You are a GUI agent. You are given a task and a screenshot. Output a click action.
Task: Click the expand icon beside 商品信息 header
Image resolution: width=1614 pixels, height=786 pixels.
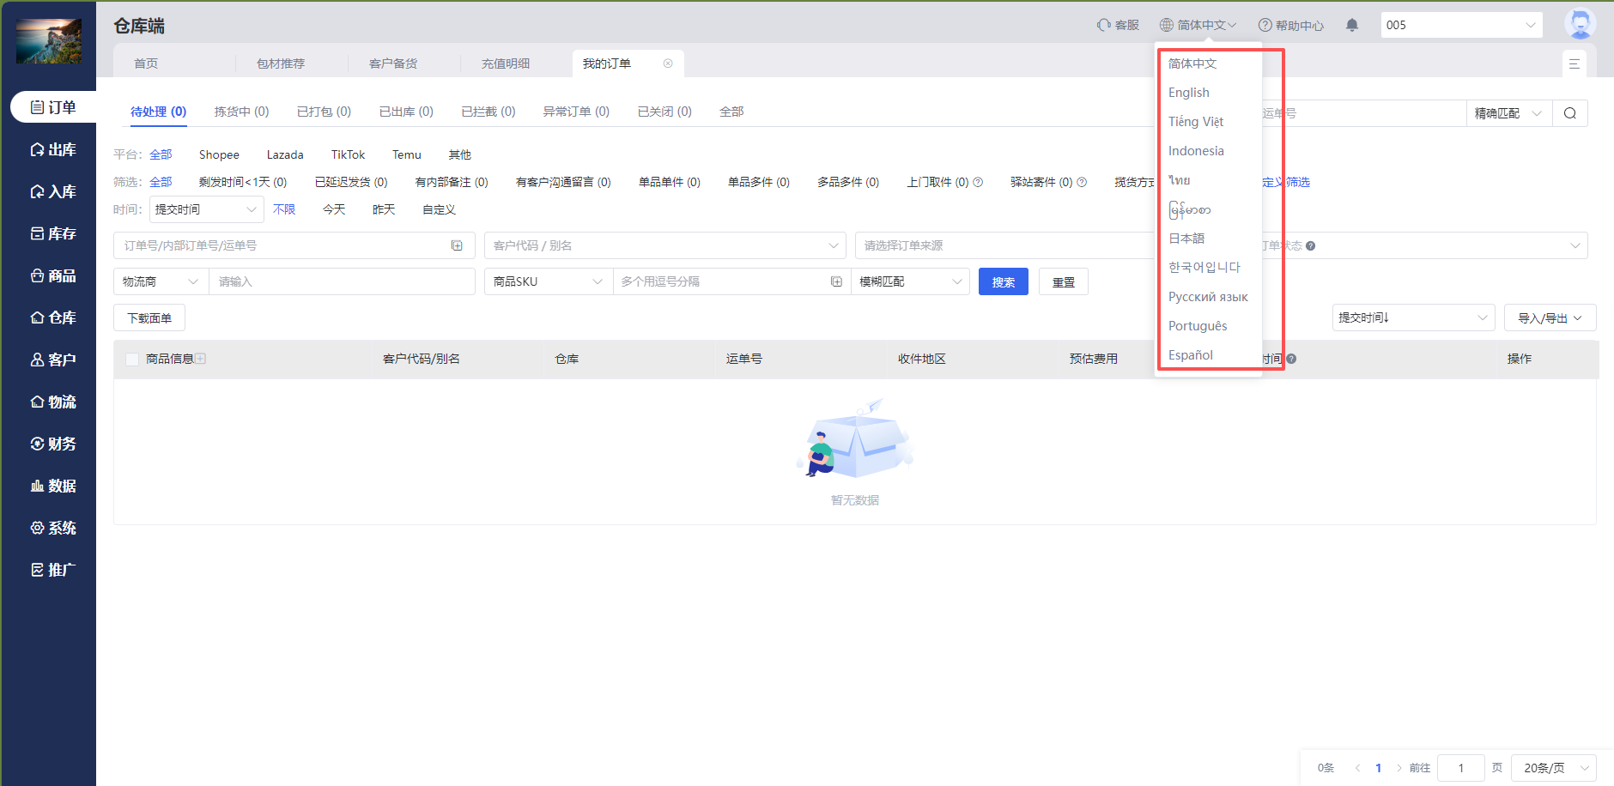201,359
